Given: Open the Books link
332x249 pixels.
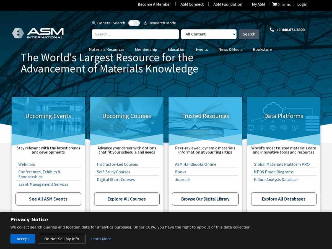Looking at the screenshot, I should [x=181, y=172].
